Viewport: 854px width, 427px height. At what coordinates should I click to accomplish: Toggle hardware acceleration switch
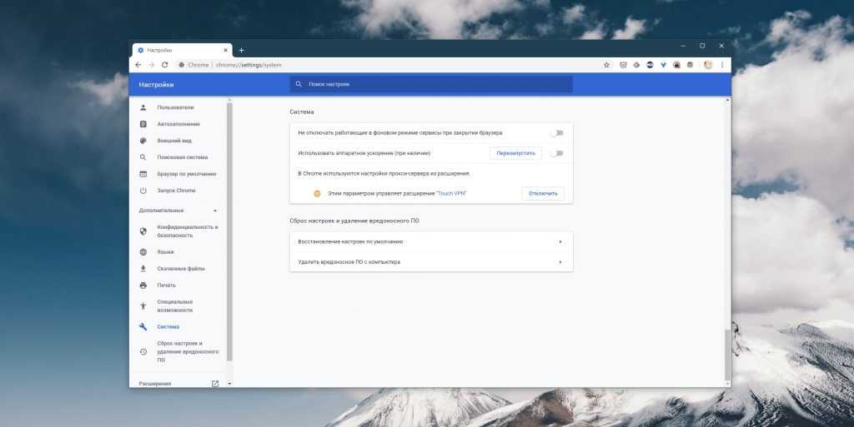tap(556, 153)
